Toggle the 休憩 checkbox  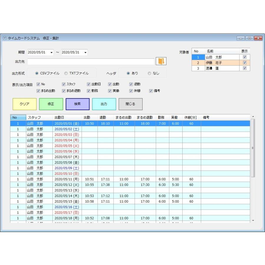[131, 91]
